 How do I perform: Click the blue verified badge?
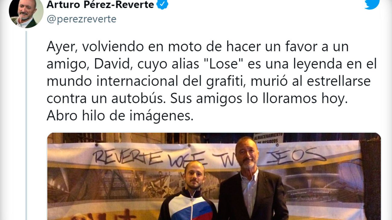point(163,5)
